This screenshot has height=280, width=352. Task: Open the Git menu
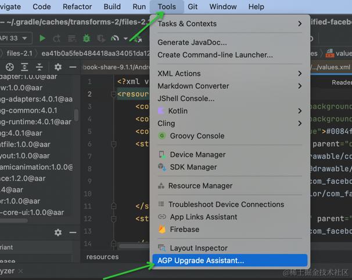click(x=193, y=7)
